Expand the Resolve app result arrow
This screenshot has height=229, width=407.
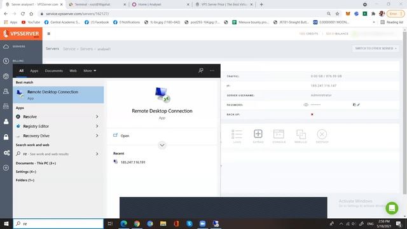97,116
